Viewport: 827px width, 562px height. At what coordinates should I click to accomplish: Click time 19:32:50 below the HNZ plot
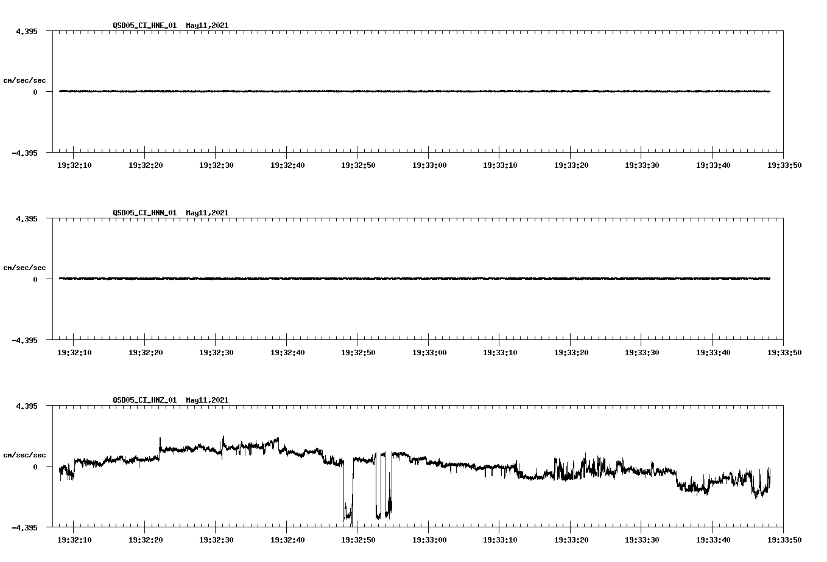tap(358, 540)
